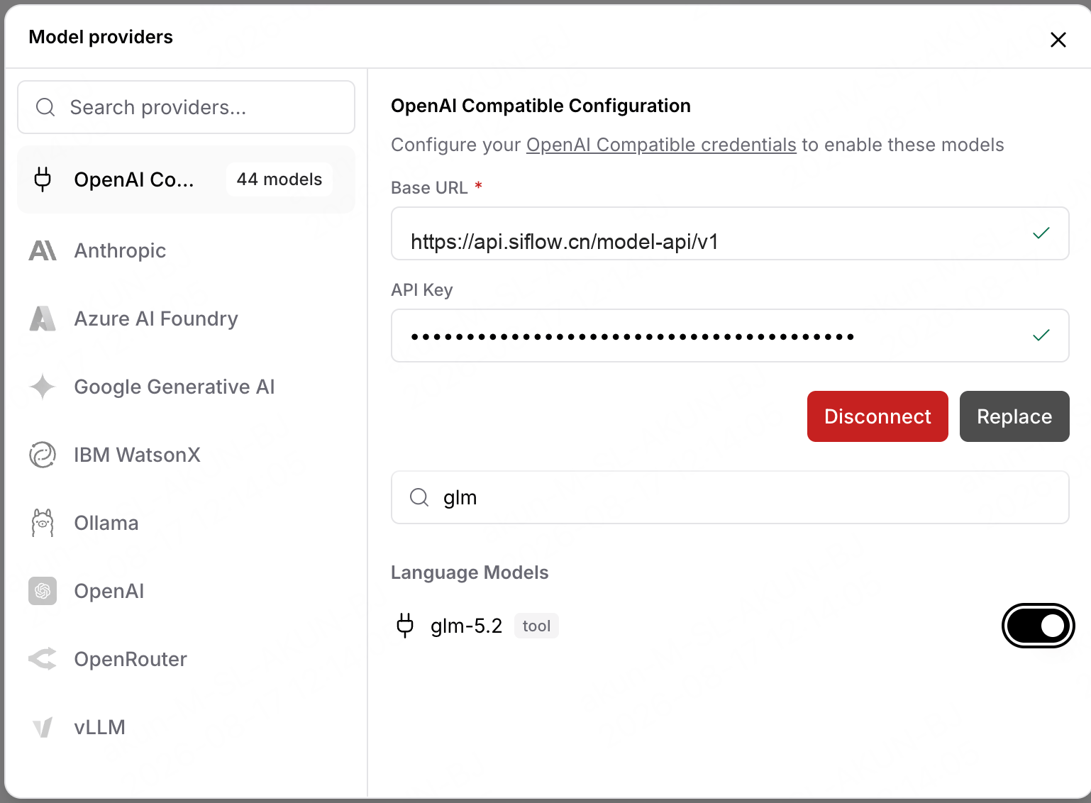The image size is (1091, 803).
Task: Click the Replace button
Action: point(1014,416)
